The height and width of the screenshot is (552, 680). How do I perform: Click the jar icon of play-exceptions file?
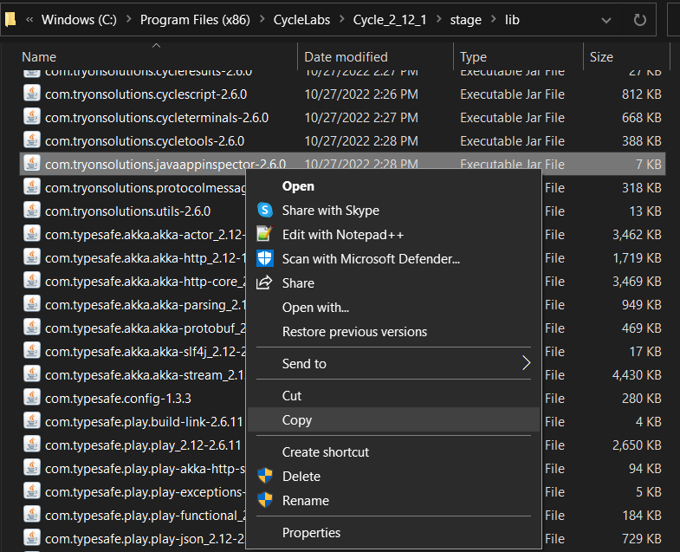pos(32,491)
